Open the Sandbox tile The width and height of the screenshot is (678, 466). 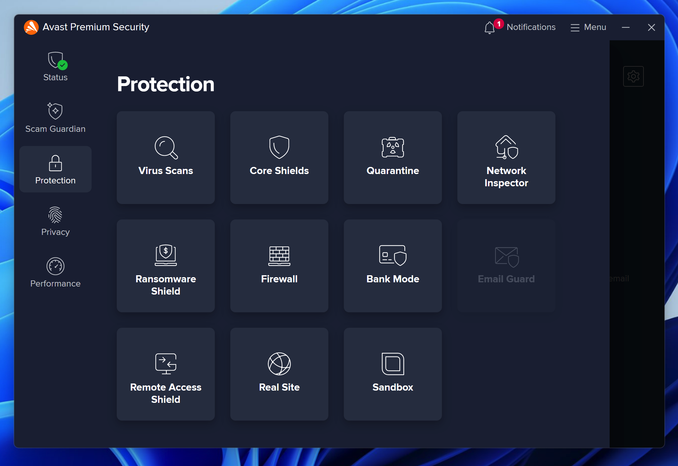tap(393, 374)
